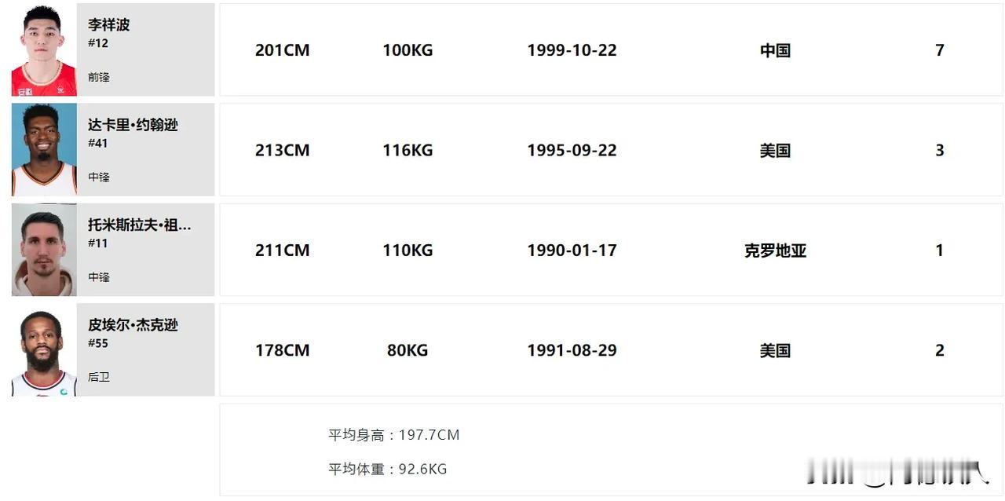Click the 后卫 position label

coord(99,377)
